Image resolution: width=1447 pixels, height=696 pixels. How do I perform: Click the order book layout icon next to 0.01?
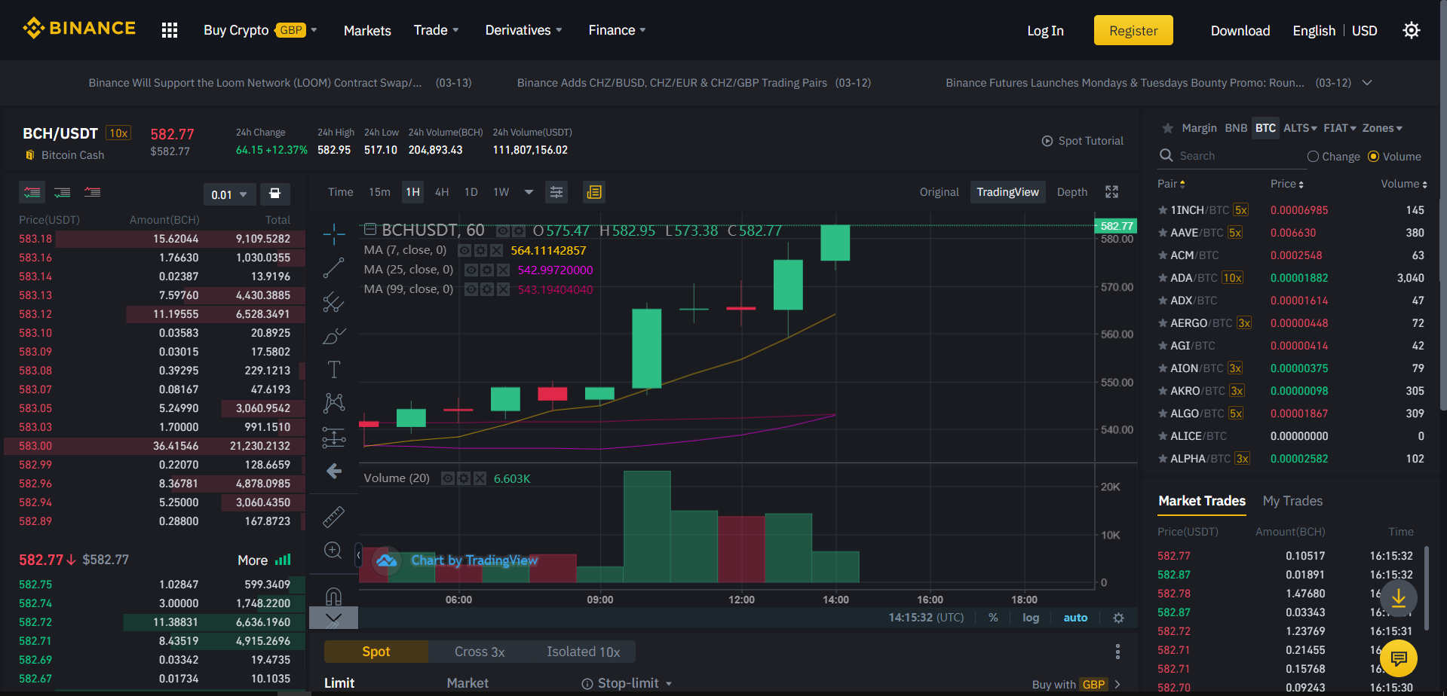275,194
